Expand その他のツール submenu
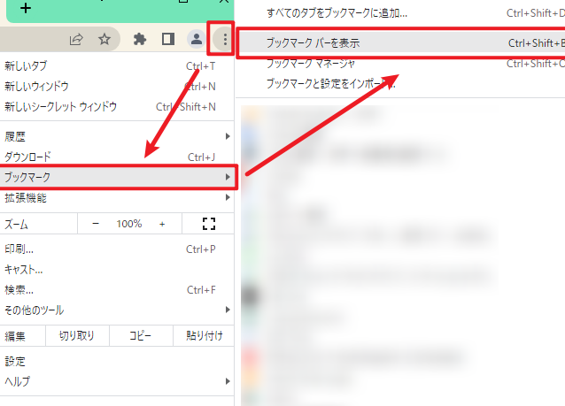The image size is (565, 406). [x=117, y=310]
